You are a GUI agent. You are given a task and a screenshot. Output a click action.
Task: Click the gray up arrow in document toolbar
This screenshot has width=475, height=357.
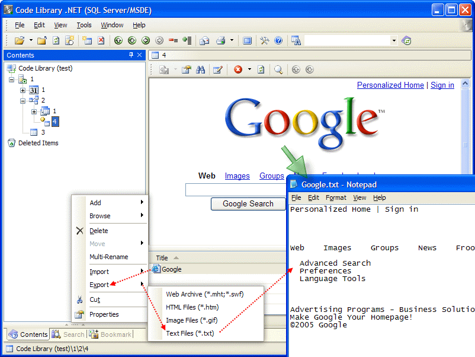[296, 69]
